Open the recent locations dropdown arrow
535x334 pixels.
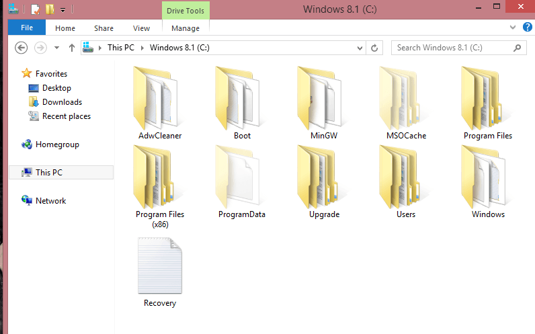coord(56,48)
